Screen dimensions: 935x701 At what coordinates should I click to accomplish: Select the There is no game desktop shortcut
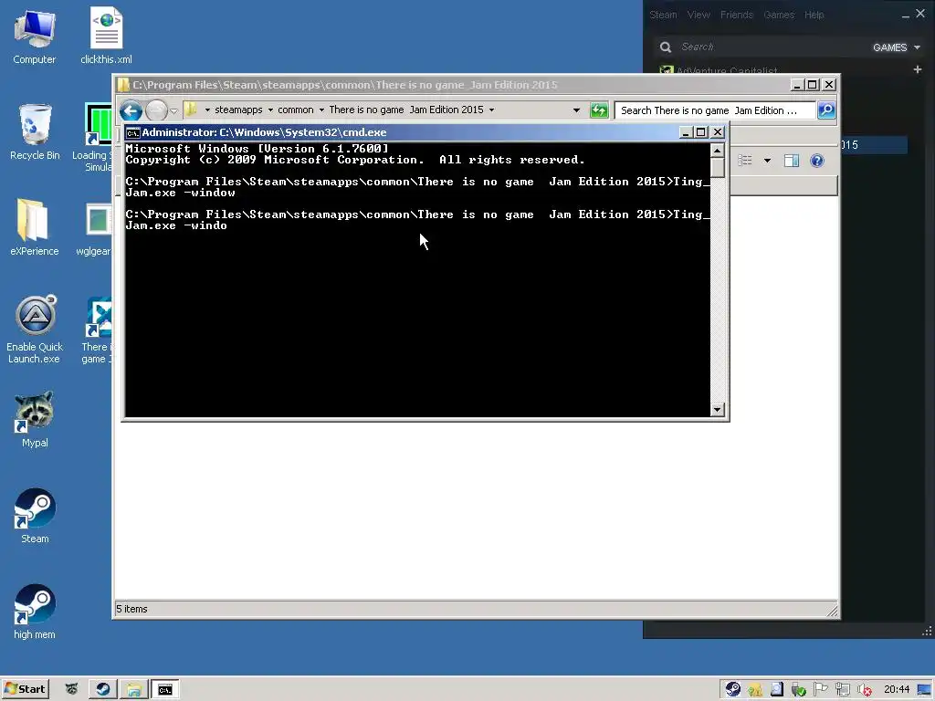[97, 330]
